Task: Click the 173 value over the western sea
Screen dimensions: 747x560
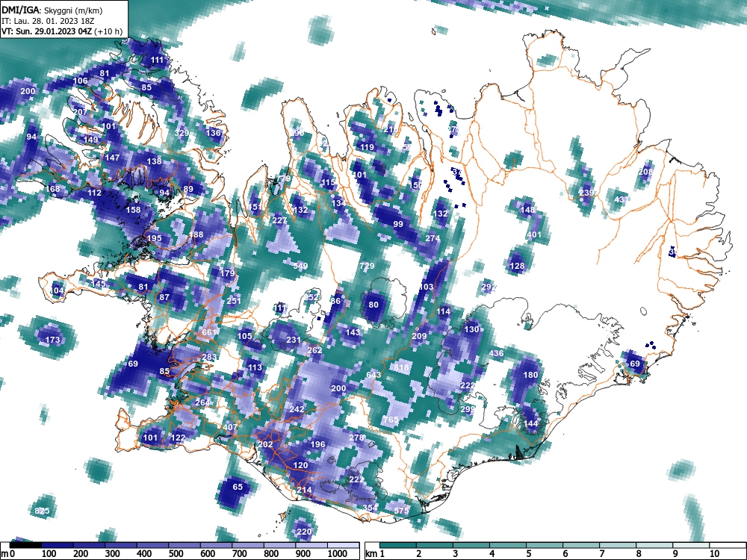Action: tap(53, 340)
